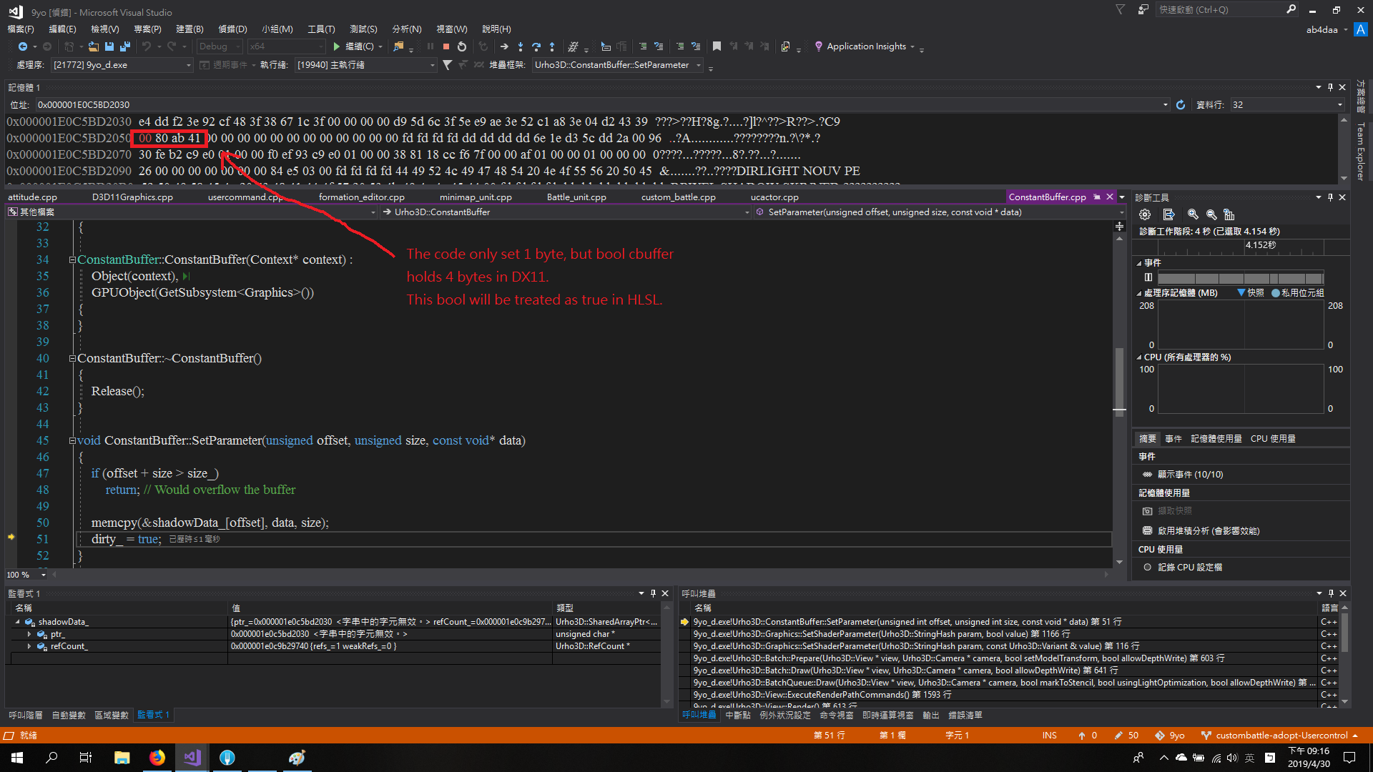Click the Step Out icon
Screen dimensions: 1373x772
click(552, 46)
